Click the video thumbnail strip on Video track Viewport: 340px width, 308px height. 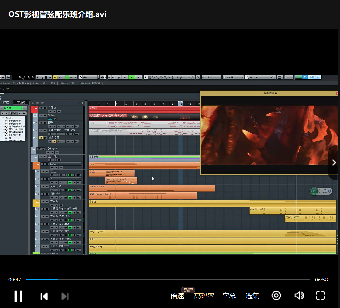(144, 117)
